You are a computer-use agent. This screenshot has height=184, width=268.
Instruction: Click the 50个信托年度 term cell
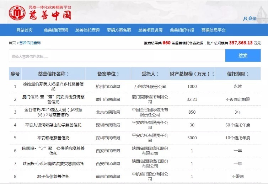[238, 125]
